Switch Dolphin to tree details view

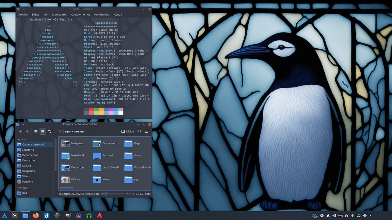point(50,131)
